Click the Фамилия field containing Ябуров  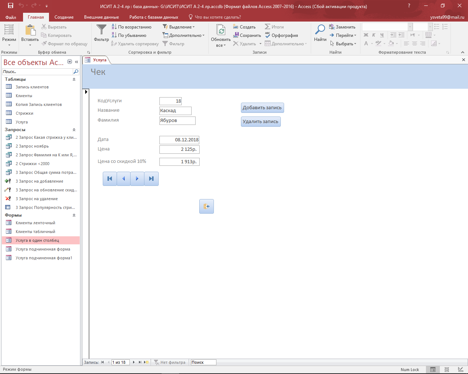(x=177, y=121)
